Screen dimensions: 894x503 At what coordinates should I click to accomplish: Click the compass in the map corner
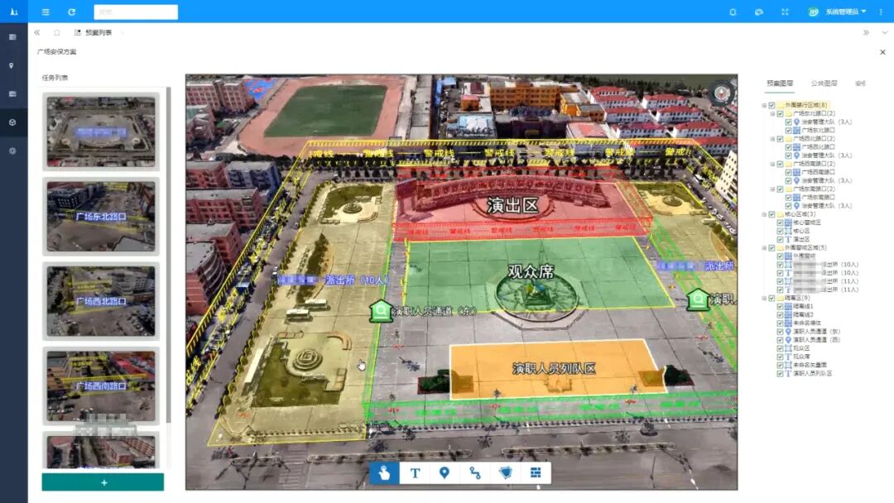tap(721, 93)
